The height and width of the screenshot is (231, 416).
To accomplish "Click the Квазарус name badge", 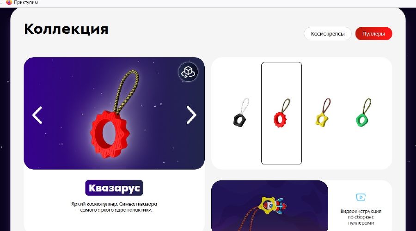I will [x=114, y=188].
